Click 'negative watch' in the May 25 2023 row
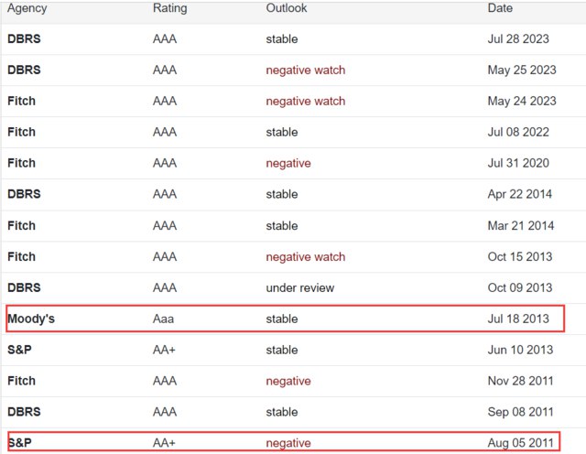This screenshot has width=586, height=454. point(305,70)
